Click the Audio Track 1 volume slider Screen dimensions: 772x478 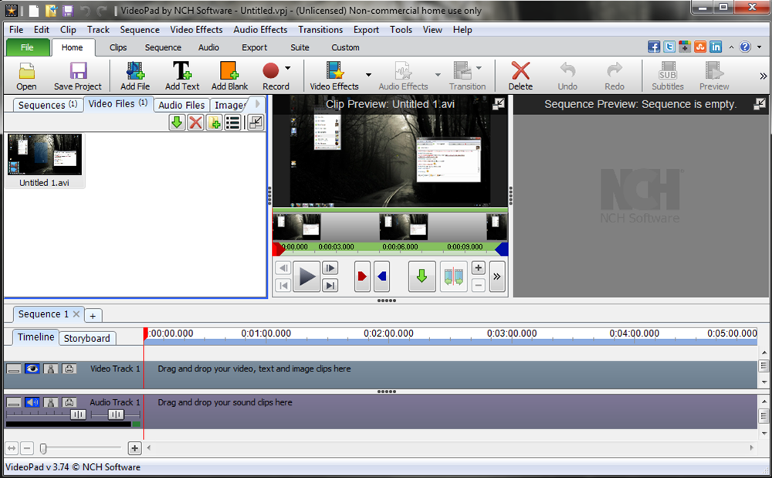[78, 415]
